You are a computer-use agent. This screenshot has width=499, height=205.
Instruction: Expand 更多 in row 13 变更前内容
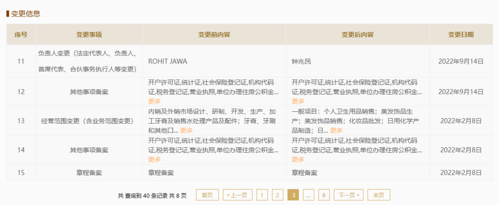pos(186,131)
